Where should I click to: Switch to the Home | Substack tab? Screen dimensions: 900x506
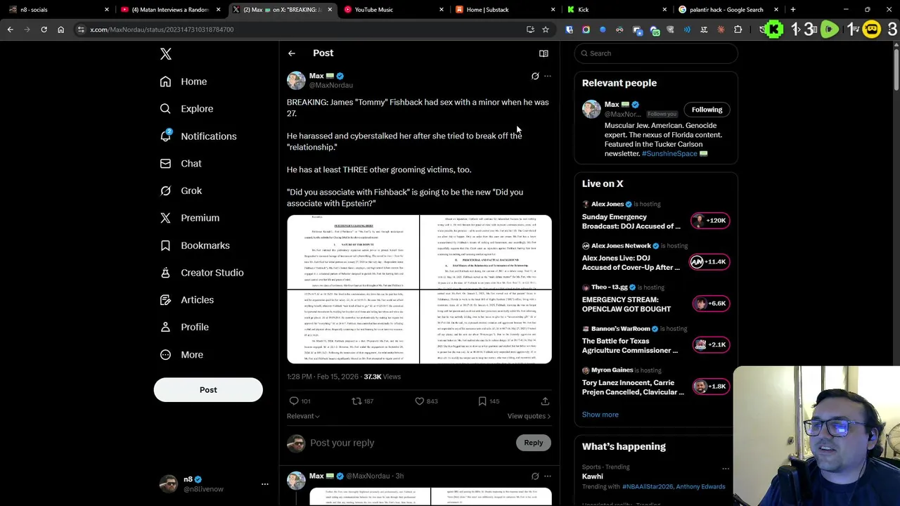(x=505, y=10)
